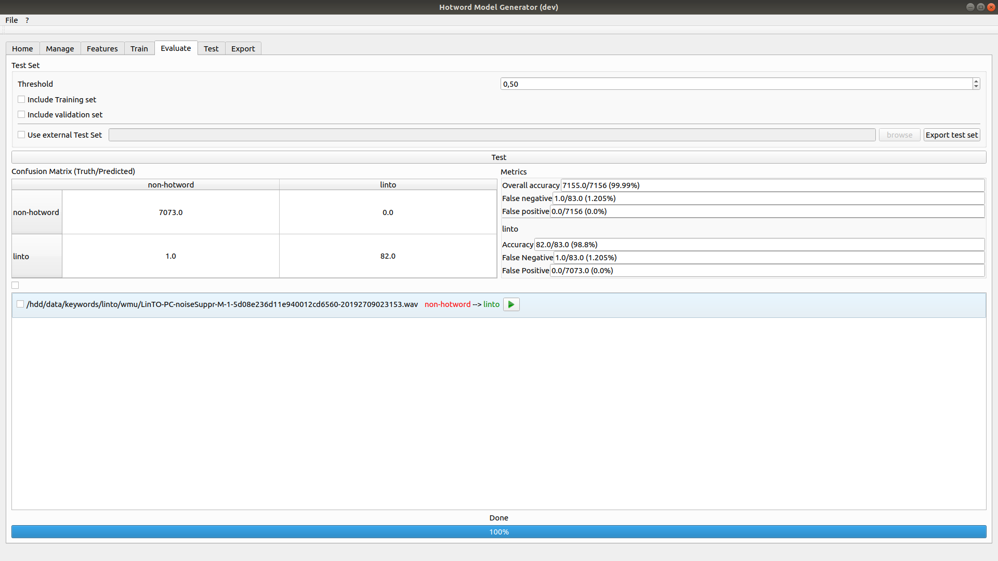Click the play button for the wav file
998x561 pixels.
pos(511,303)
